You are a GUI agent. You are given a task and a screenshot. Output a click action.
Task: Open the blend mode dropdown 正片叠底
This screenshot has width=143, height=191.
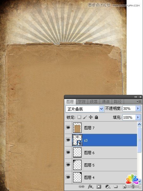pos(85,109)
